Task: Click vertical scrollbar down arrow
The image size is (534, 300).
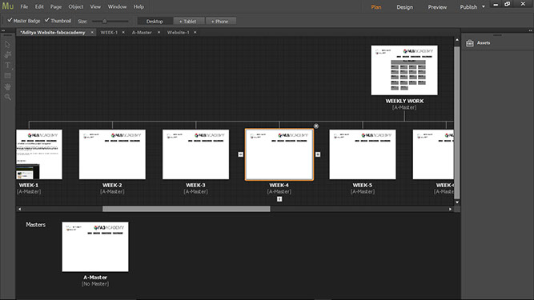Action: point(457,202)
